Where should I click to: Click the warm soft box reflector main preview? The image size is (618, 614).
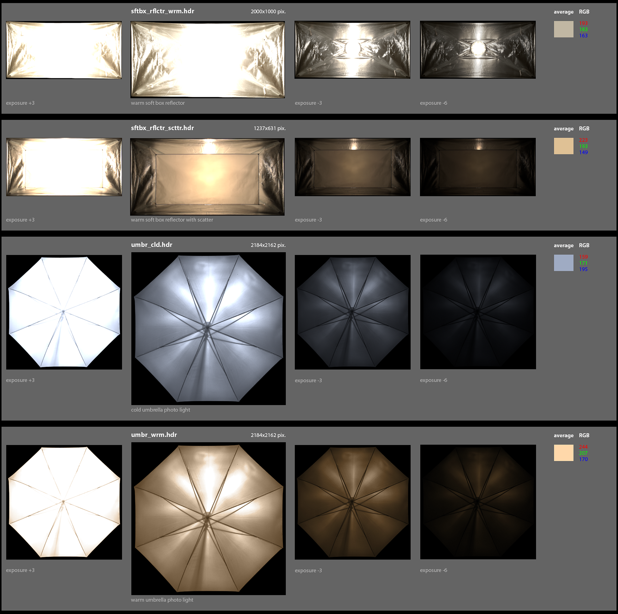[x=208, y=60]
